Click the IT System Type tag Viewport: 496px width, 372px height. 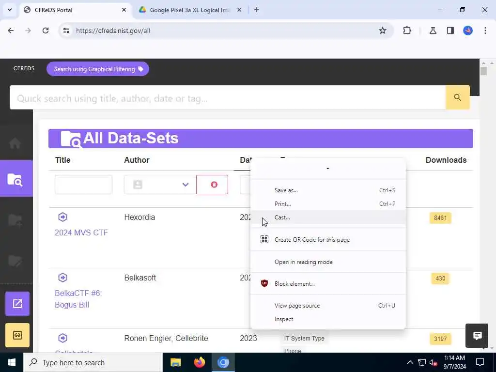[304, 338]
